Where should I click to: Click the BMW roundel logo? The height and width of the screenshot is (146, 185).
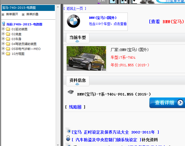(73, 21)
